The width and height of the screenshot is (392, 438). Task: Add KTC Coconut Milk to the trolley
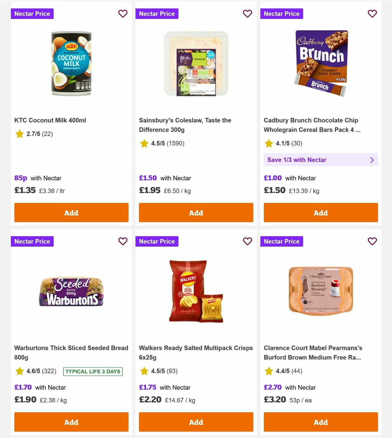(71, 213)
